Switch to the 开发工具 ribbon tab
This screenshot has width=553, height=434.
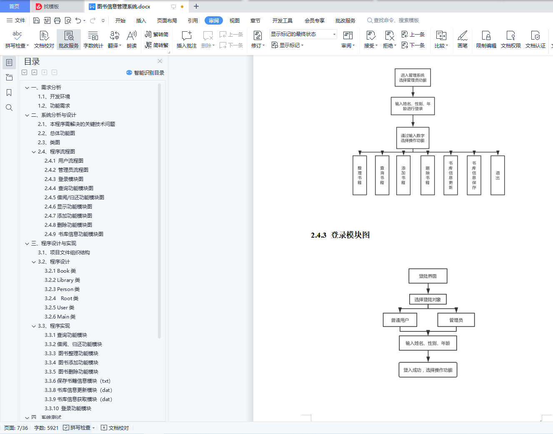(x=283, y=20)
